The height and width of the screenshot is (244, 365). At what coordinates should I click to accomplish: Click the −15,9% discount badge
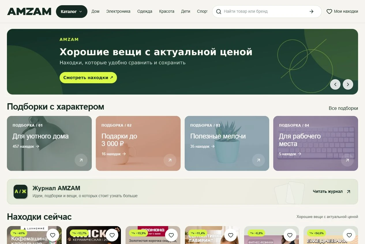point(139,233)
